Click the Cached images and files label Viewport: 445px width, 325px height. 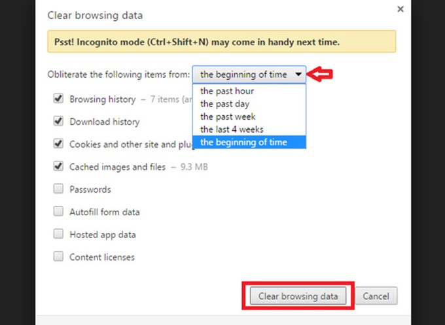[x=118, y=167]
